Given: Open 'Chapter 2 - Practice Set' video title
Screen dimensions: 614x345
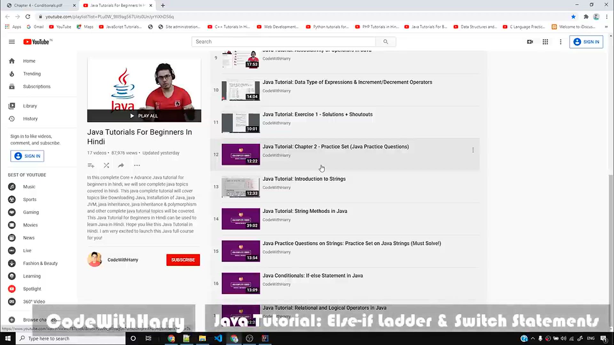Looking at the screenshot, I should pos(335,147).
